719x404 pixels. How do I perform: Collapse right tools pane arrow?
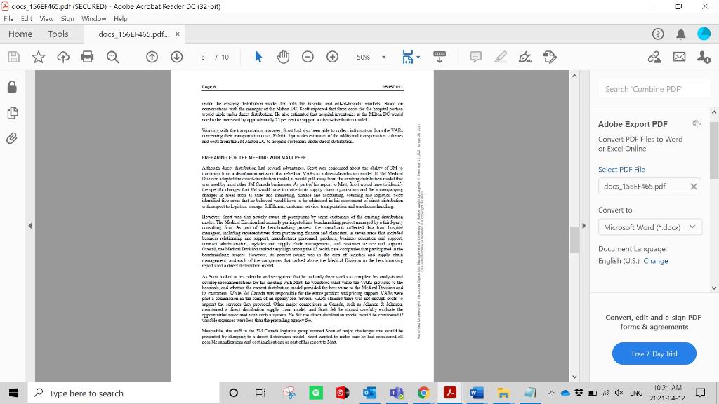(583, 226)
